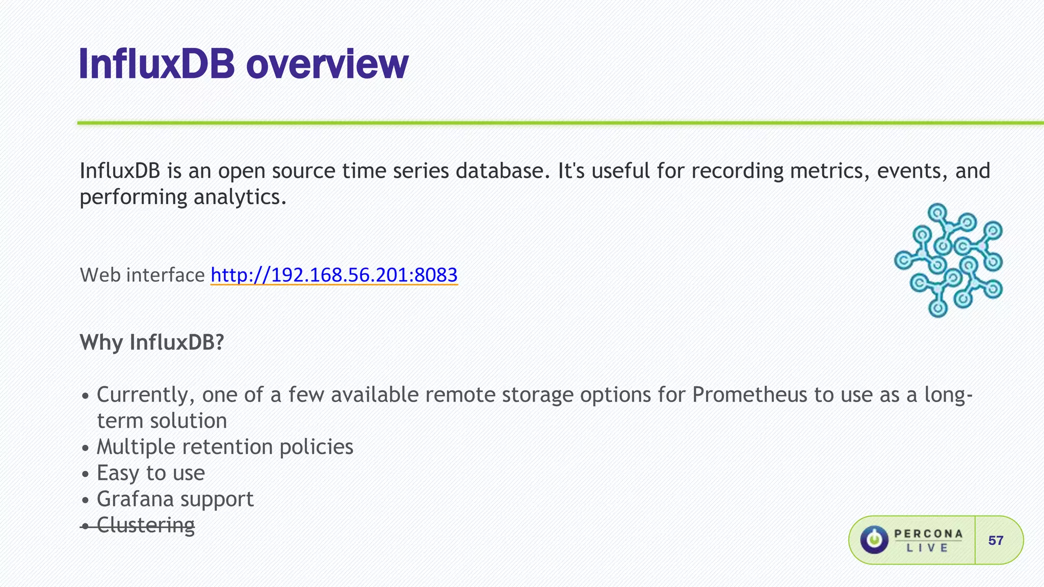This screenshot has height=587, width=1044.
Task: Click the green horizontal divider line
Action: [560, 123]
